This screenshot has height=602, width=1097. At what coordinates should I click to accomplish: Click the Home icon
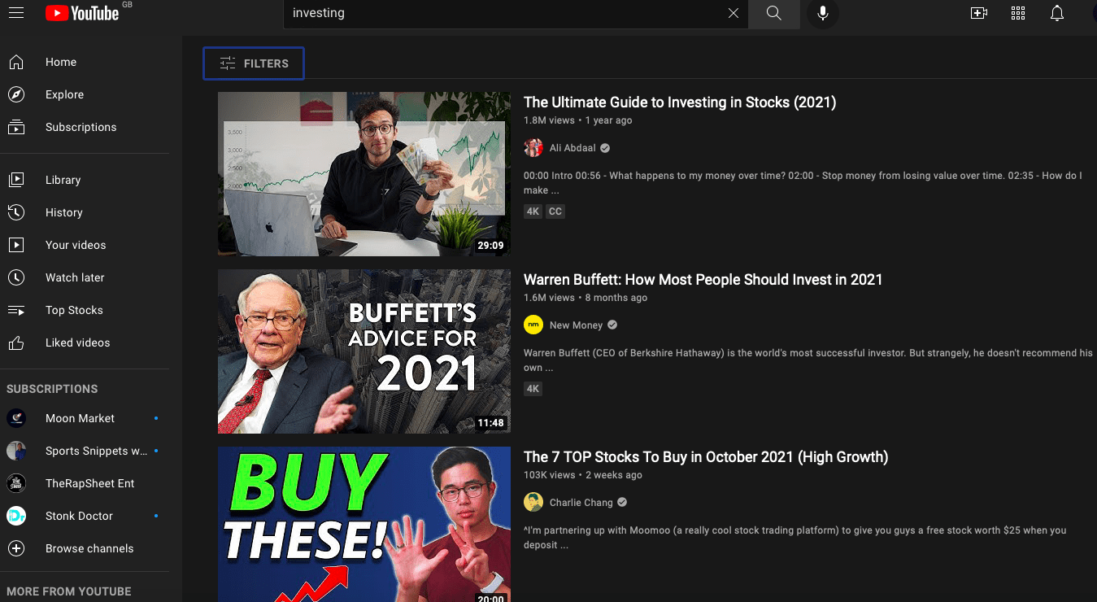[x=16, y=62]
